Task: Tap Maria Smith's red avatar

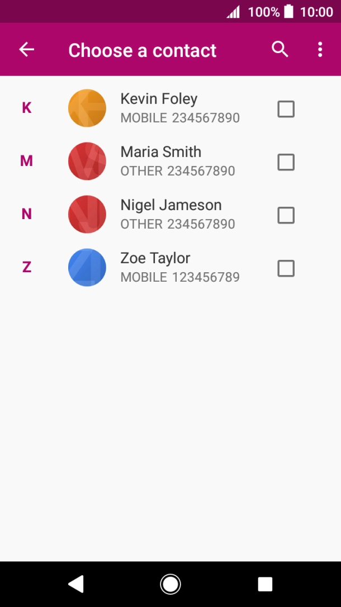Action: point(87,161)
